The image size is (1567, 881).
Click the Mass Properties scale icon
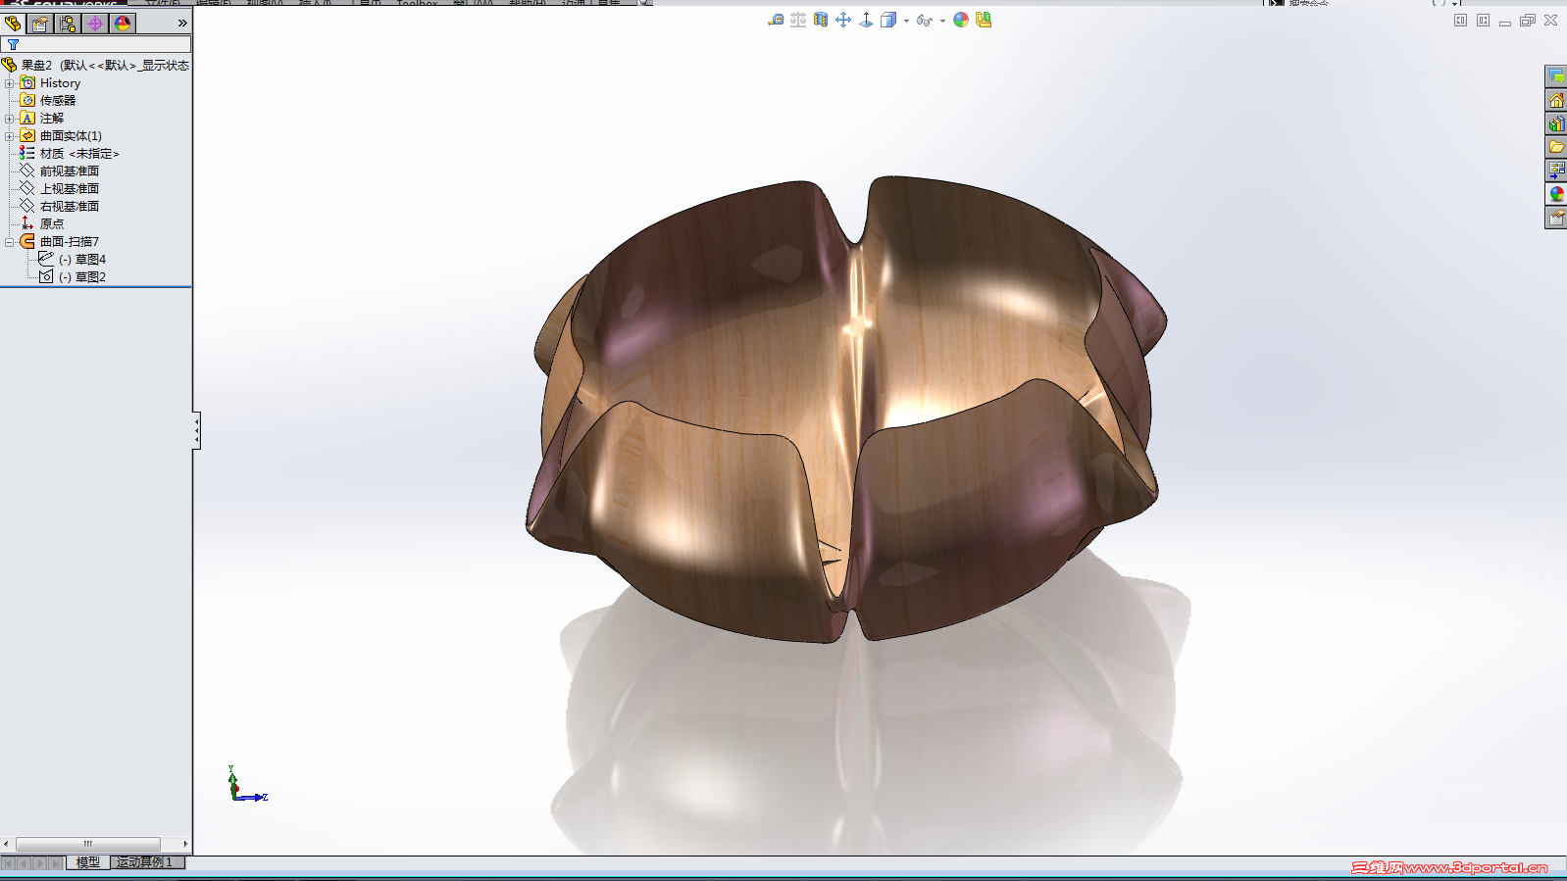click(x=798, y=20)
